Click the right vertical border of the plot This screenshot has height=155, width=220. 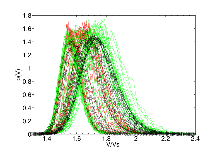195,75
